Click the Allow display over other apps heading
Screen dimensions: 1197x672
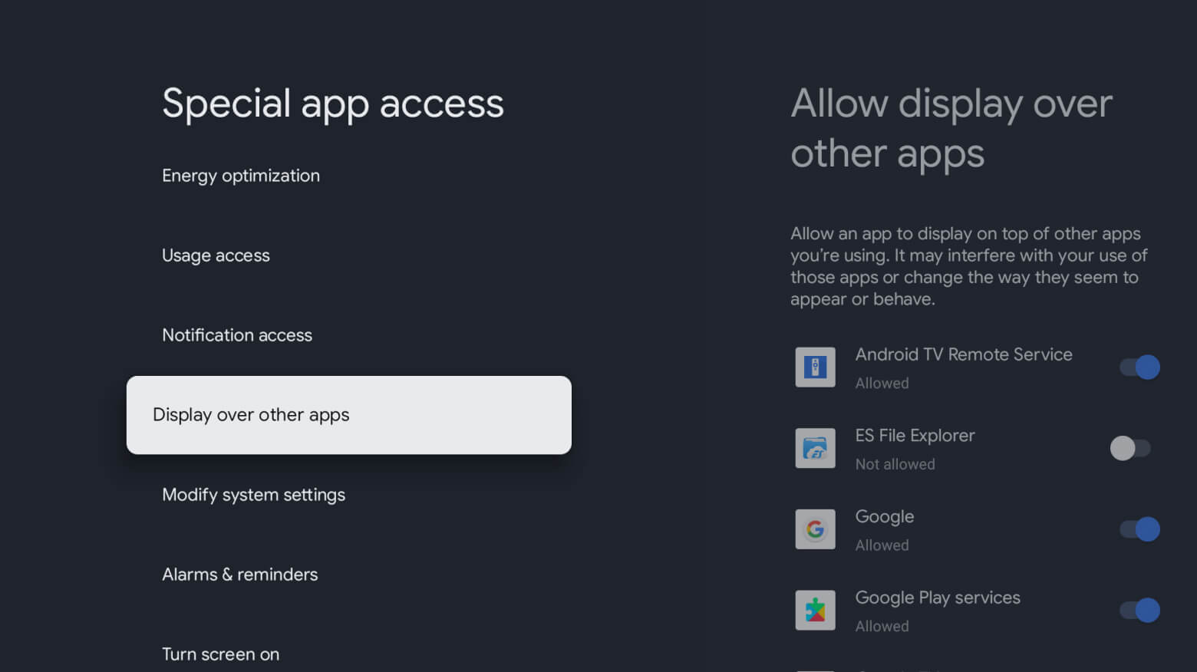pos(951,128)
